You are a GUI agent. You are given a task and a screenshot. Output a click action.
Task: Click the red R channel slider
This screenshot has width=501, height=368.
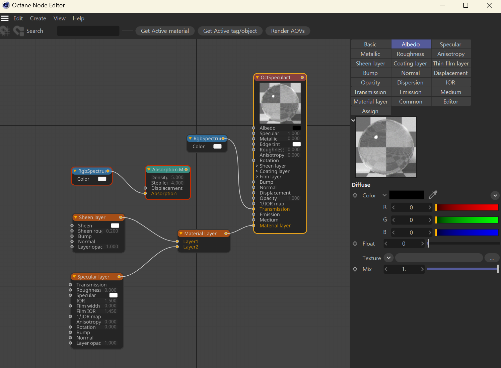(x=467, y=207)
